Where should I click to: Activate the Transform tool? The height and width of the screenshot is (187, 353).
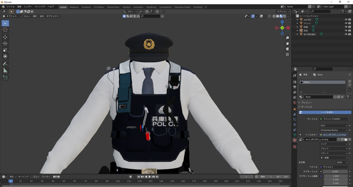[x=5, y=56]
